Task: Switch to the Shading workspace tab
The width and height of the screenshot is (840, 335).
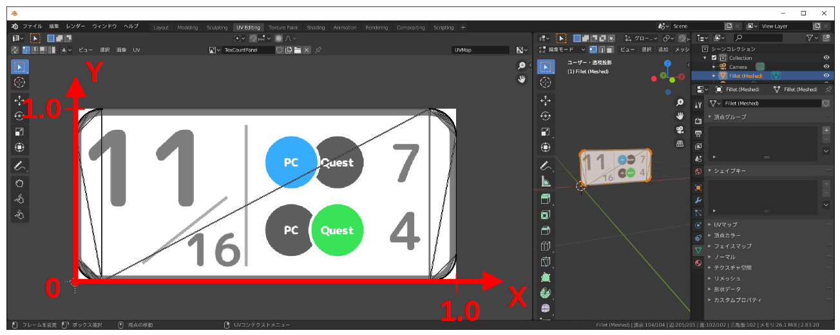Action: pos(316,28)
